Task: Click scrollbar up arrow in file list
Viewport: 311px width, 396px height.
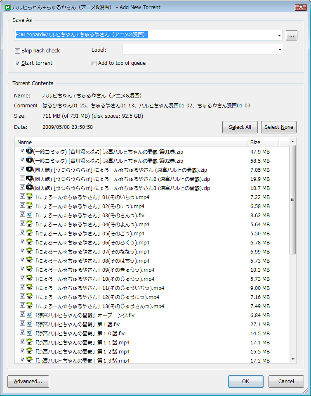Action: click(x=292, y=141)
